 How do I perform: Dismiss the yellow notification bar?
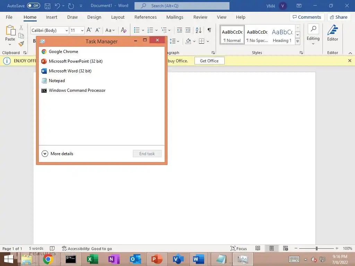pos(349,61)
